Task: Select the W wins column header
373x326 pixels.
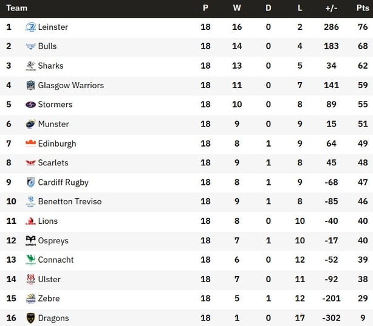Action: tap(237, 8)
